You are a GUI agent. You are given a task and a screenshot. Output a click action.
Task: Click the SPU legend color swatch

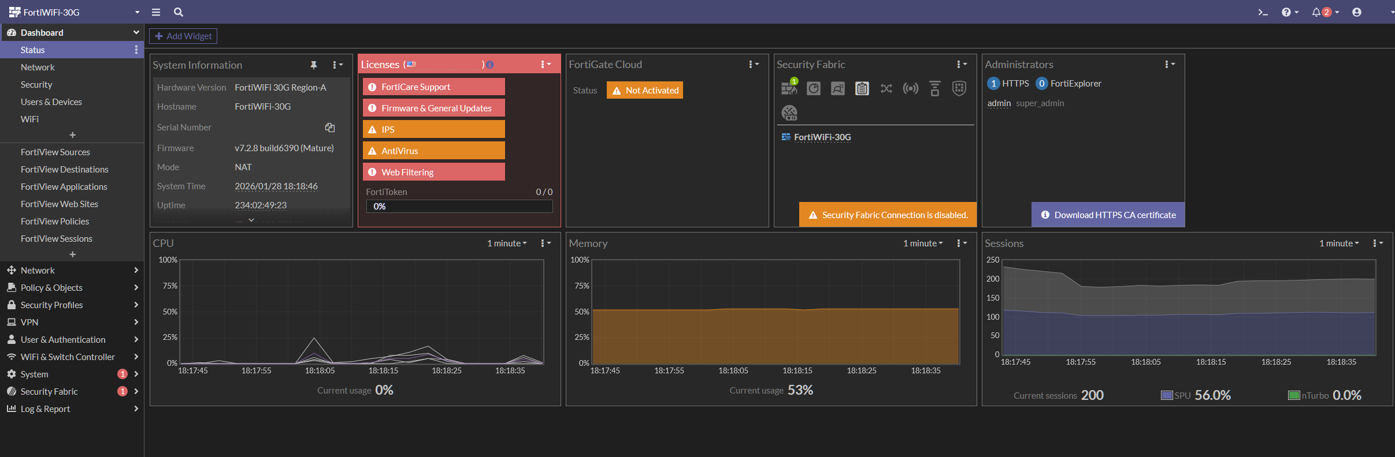(x=1167, y=395)
